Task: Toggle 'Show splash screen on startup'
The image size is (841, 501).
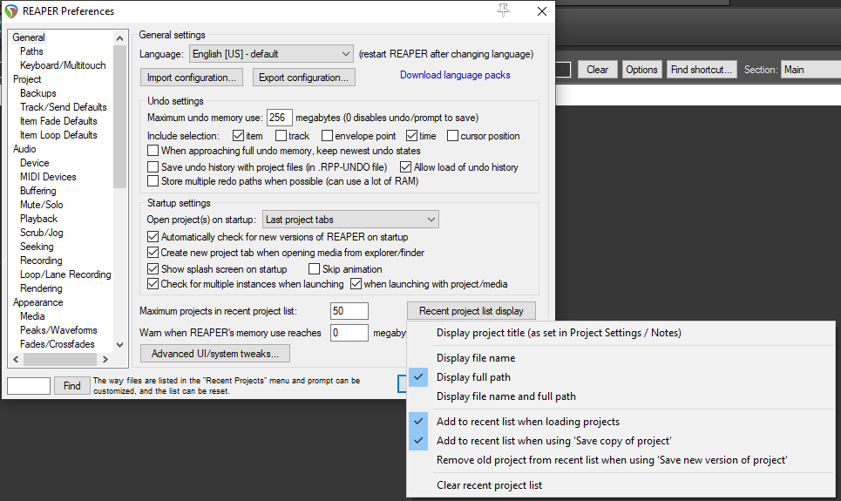Action: (153, 268)
